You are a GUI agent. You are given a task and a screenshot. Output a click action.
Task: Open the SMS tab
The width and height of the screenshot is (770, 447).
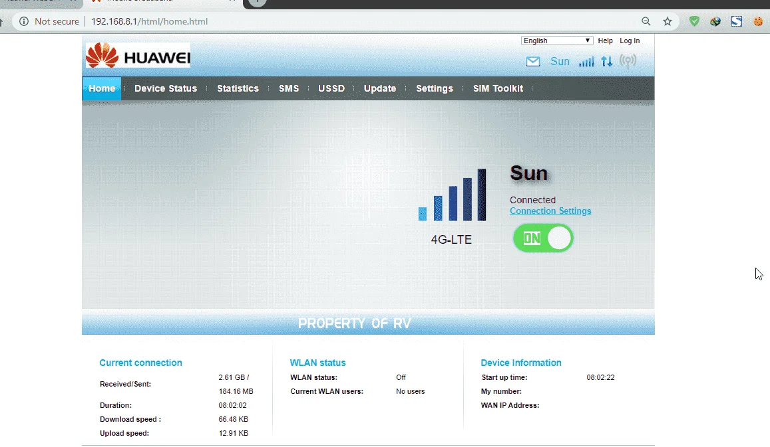click(289, 89)
